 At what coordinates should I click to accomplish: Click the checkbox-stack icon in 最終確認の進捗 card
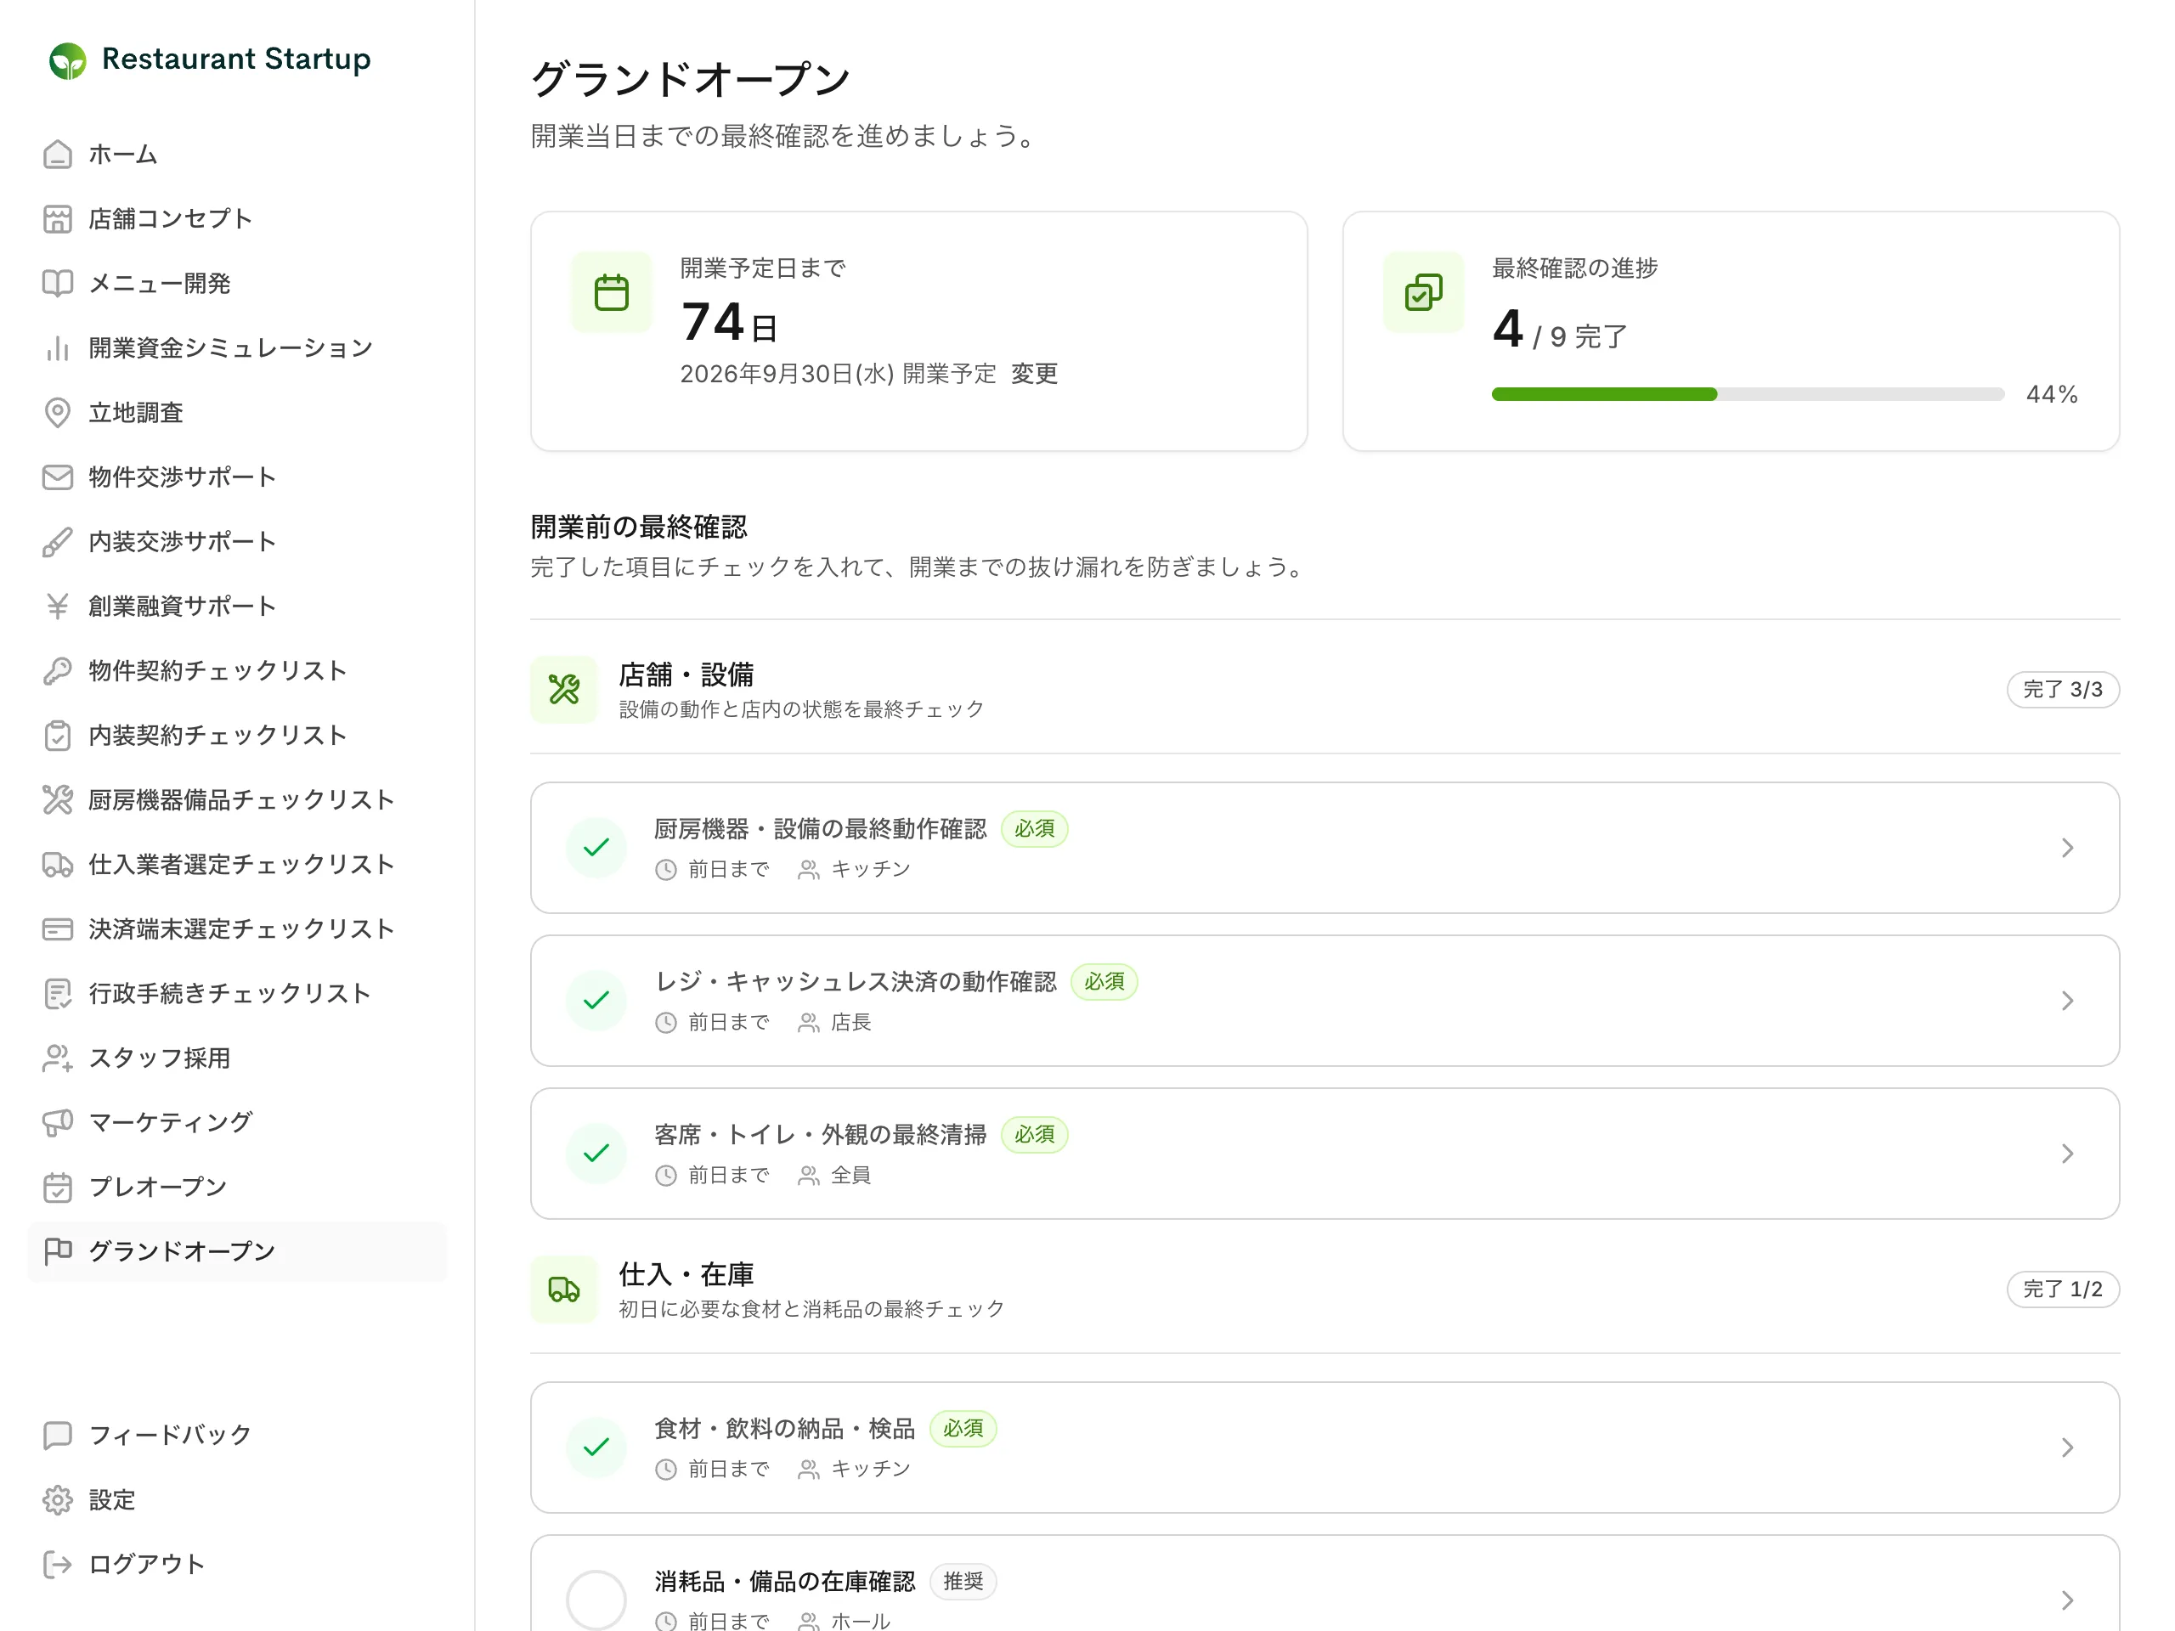click(1424, 292)
